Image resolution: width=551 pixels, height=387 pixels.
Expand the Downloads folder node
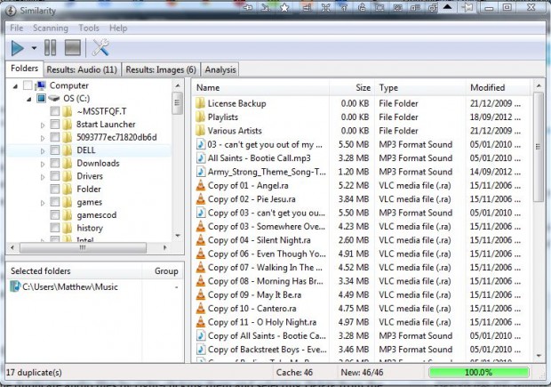click(43, 164)
